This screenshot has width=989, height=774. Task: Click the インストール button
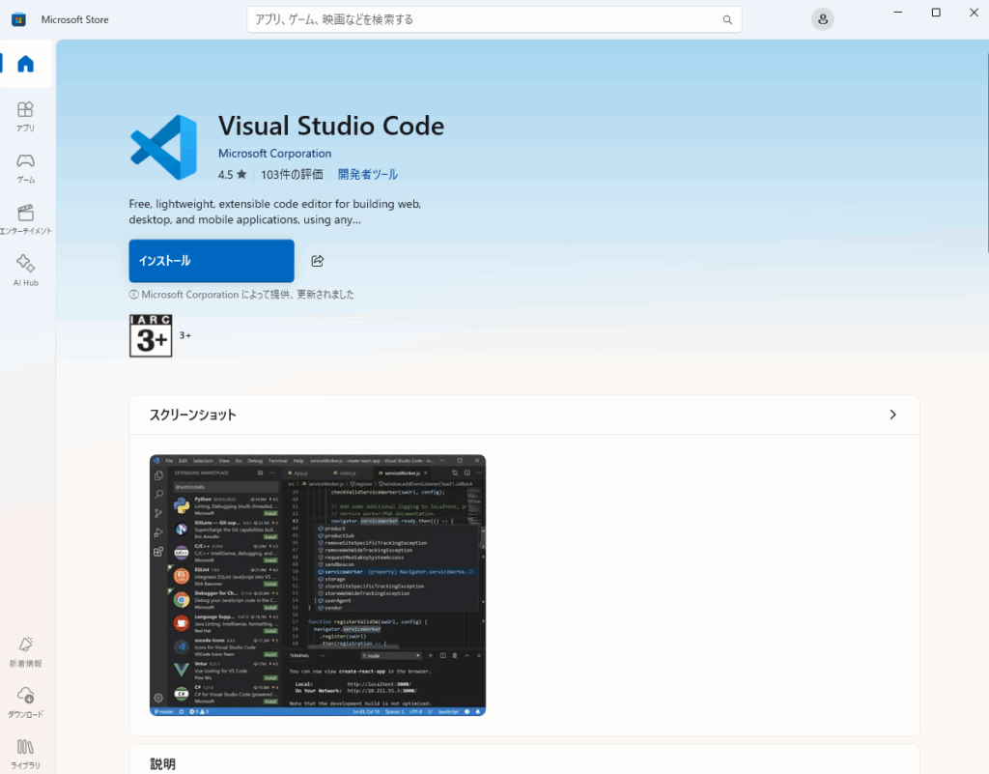212,261
